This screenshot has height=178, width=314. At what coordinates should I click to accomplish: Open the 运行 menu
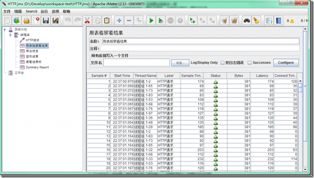[x=44, y=11]
